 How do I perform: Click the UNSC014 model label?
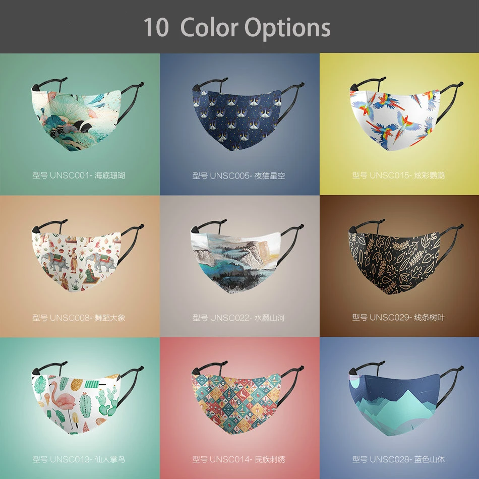point(238,459)
